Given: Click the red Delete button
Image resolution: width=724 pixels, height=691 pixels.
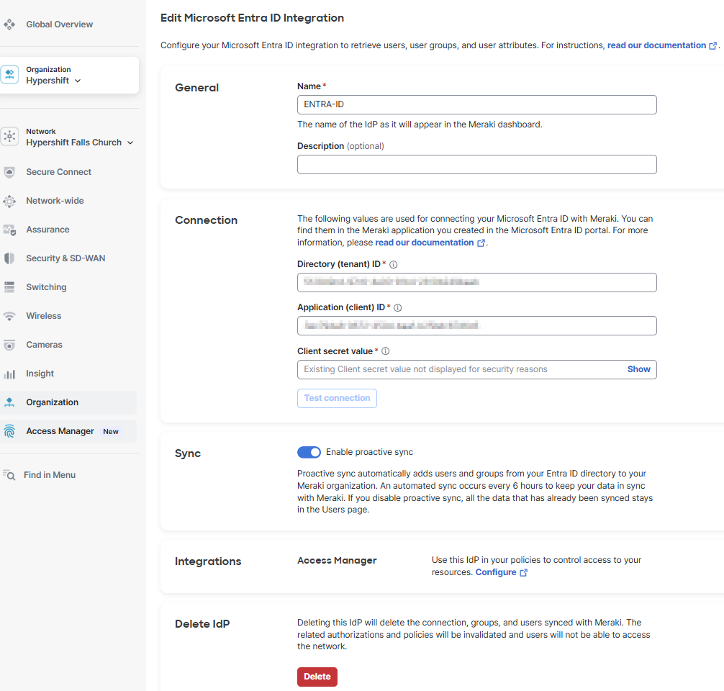Looking at the screenshot, I should (x=317, y=677).
